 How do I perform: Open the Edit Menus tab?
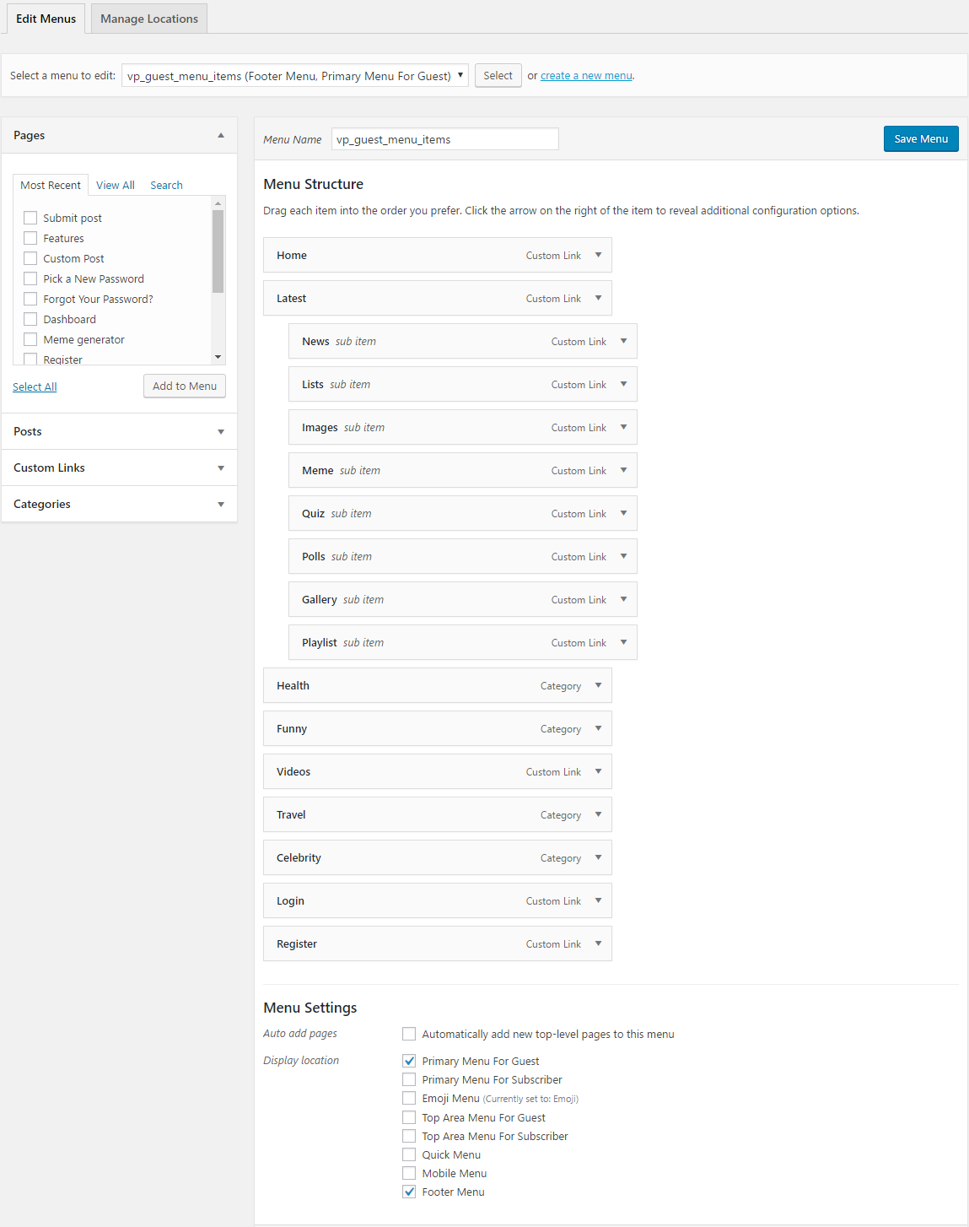click(46, 19)
